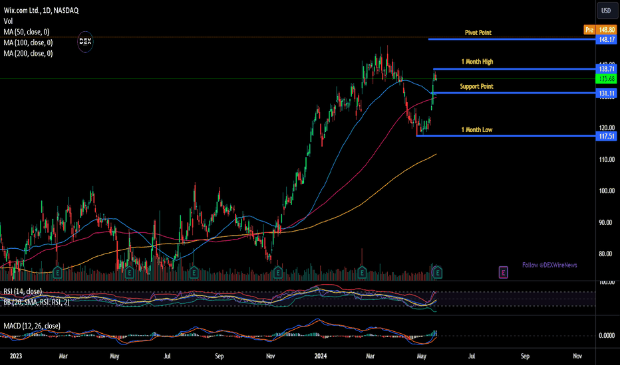Click the 0.0000 MACD axis label

tap(607, 335)
